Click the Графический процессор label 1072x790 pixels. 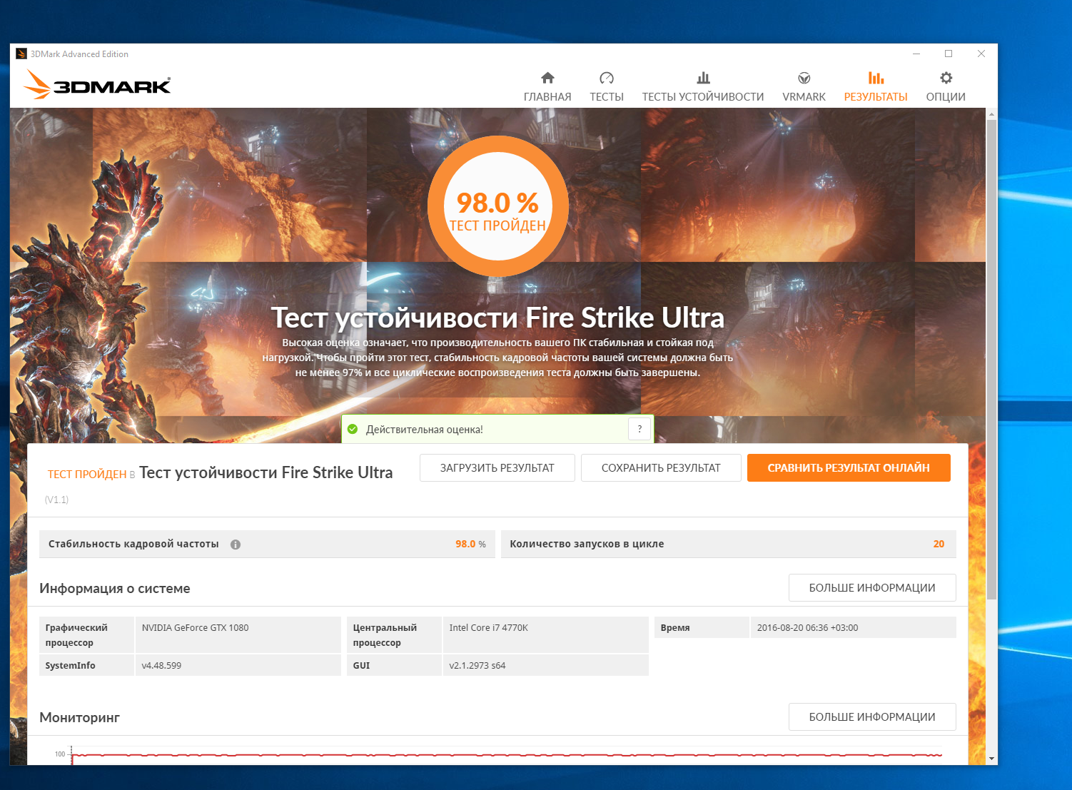click(x=76, y=635)
